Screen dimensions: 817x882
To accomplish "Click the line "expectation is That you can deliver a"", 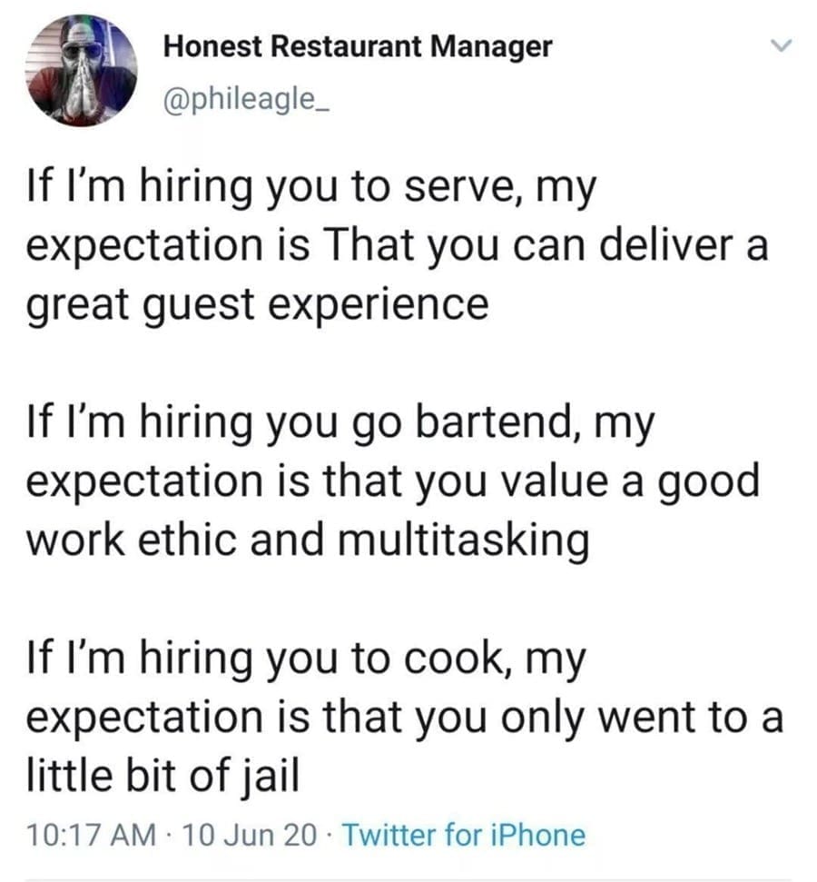I will click(399, 249).
